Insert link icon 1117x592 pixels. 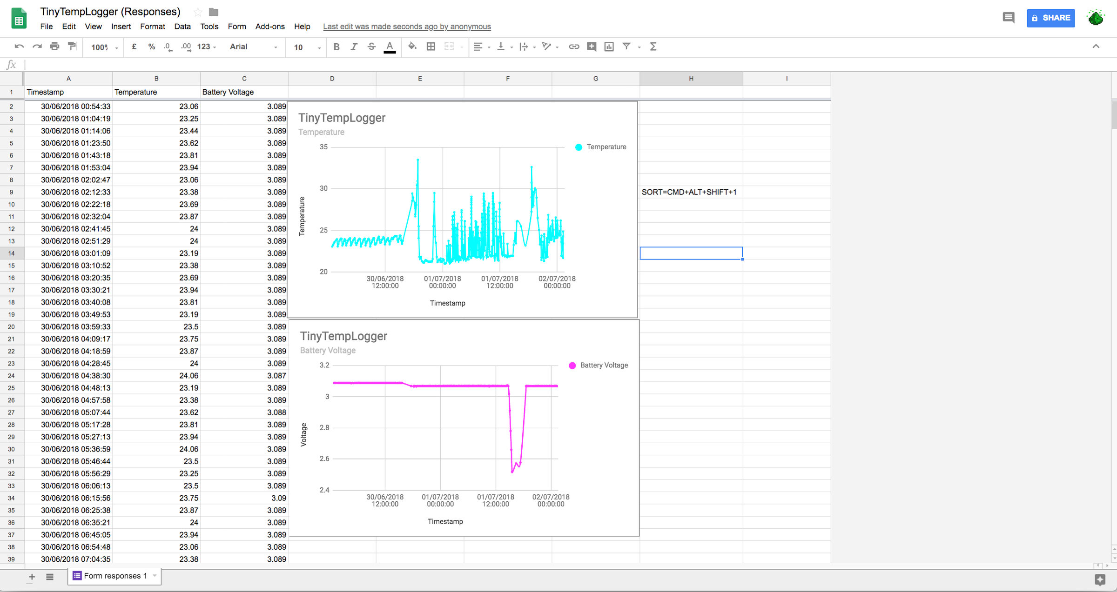(574, 47)
